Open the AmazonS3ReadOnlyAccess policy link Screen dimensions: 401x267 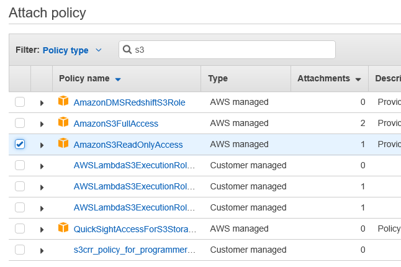(x=128, y=145)
